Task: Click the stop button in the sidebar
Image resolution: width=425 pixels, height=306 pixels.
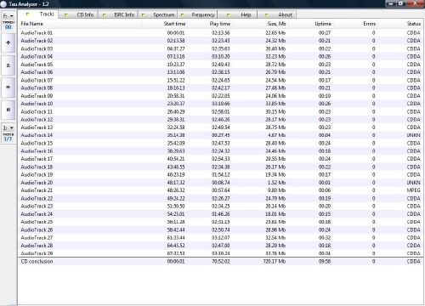Action: [x=8, y=110]
